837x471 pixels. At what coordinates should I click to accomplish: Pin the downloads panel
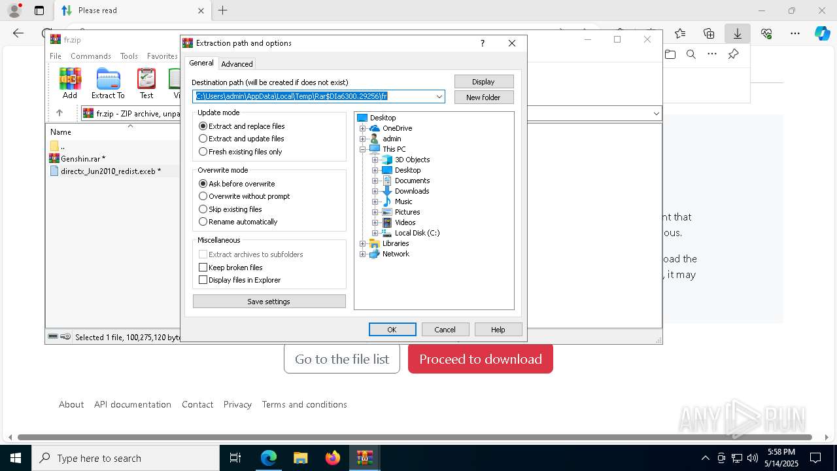point(733,54)
